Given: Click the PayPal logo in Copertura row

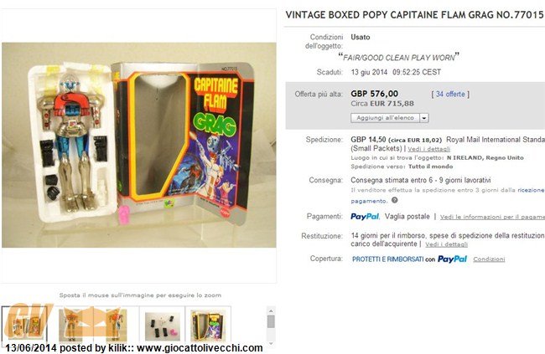Looking at the screenshot, I should (452, 259).
